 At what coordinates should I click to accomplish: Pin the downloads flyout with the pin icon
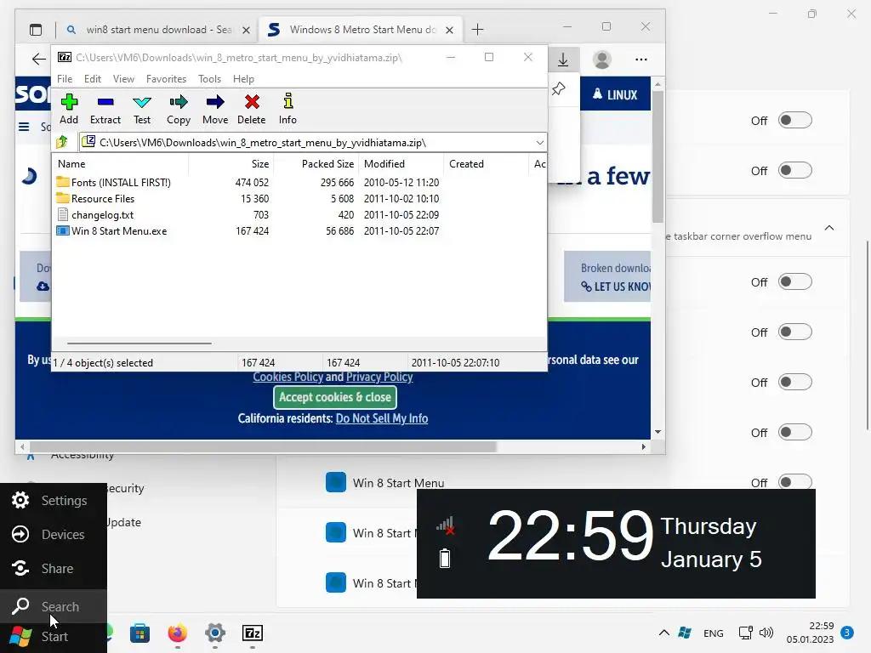559,88
